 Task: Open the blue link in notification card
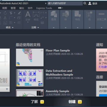[x=103, y=67]
